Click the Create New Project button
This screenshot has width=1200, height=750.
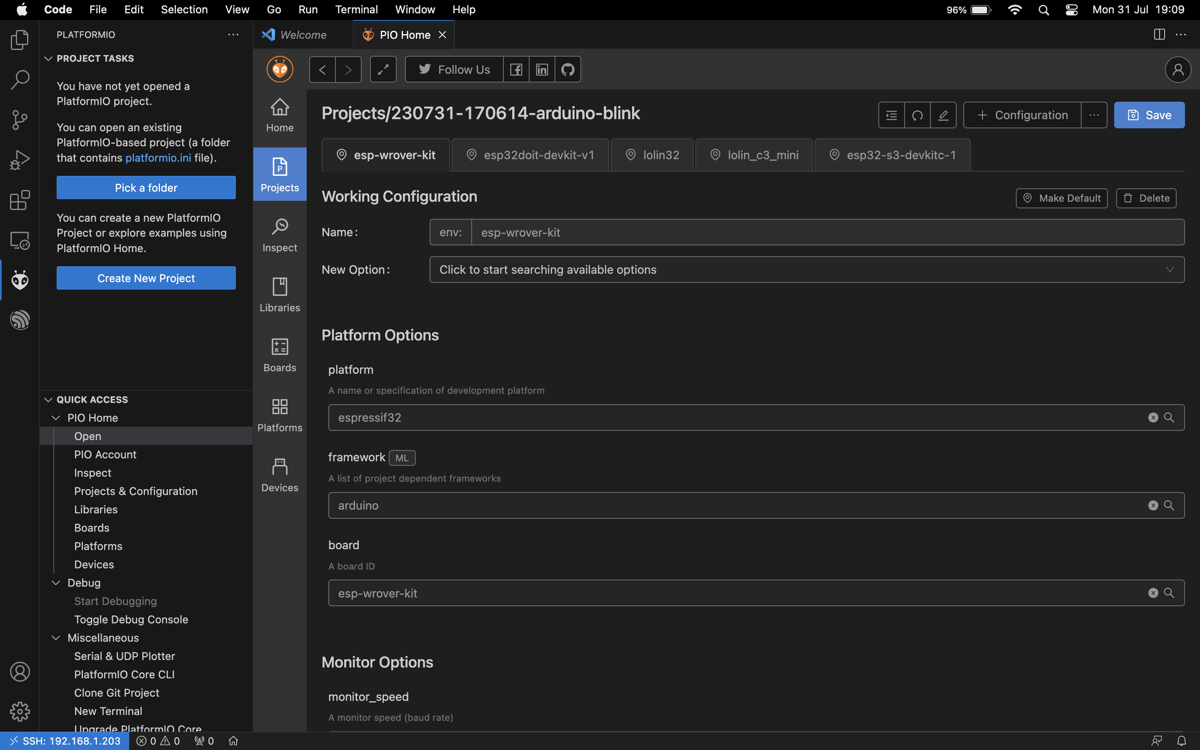pos(146,278)
